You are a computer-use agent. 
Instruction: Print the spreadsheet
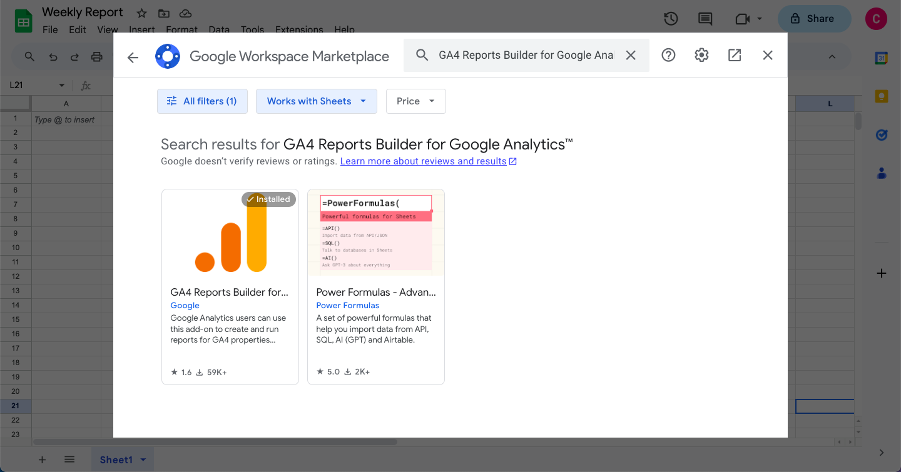point(97,57)
